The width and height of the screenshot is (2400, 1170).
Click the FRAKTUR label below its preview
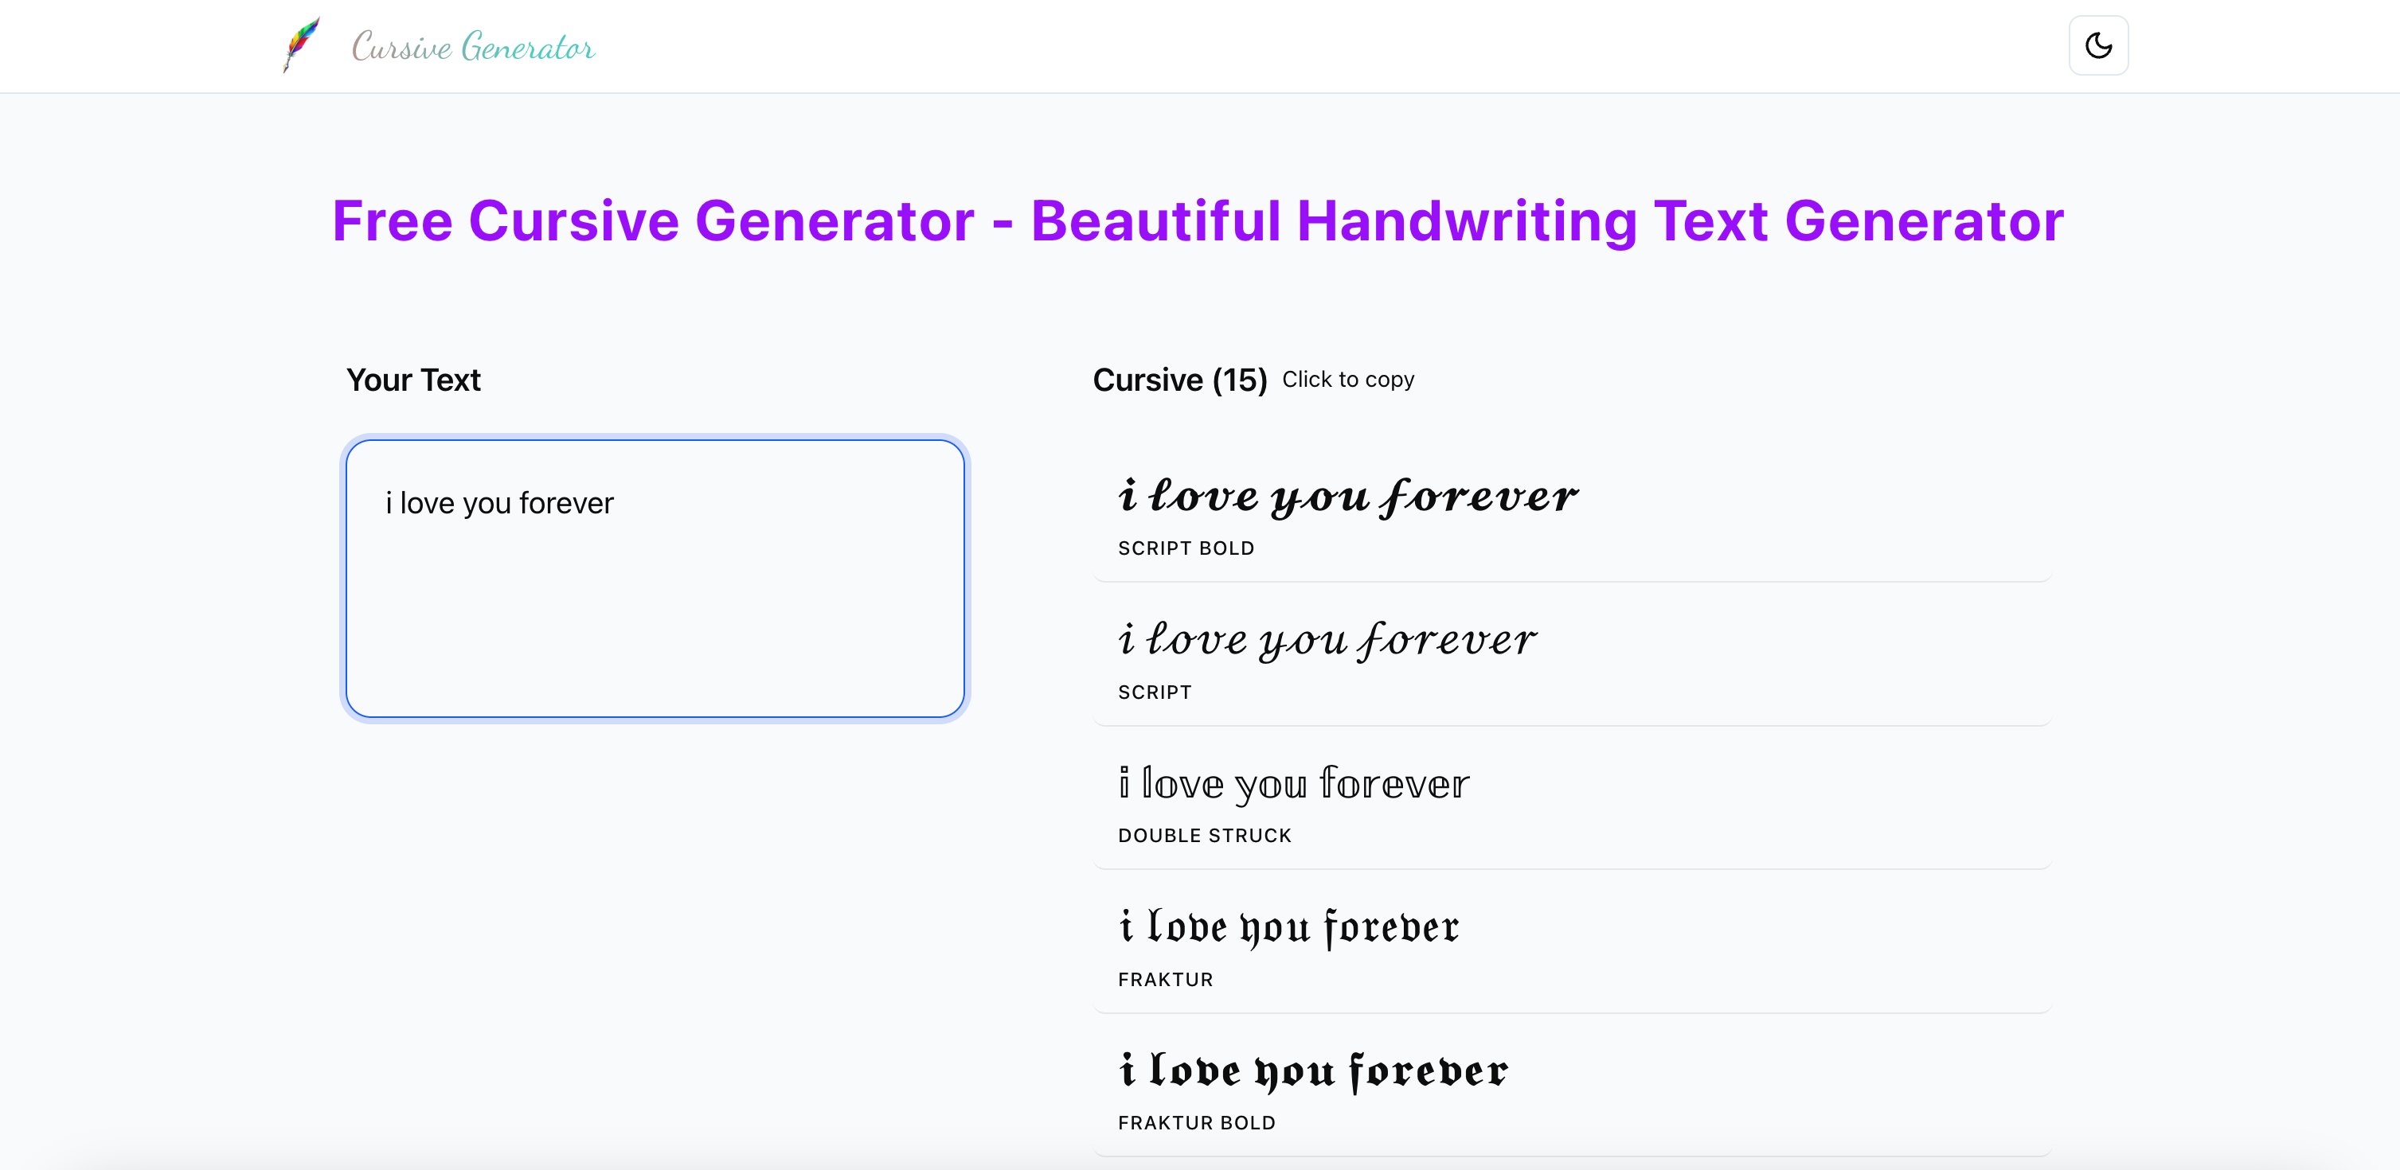(x=1165, y=979)
